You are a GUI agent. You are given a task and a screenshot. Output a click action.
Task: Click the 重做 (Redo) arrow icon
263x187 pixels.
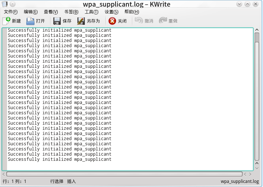point(163,21)
